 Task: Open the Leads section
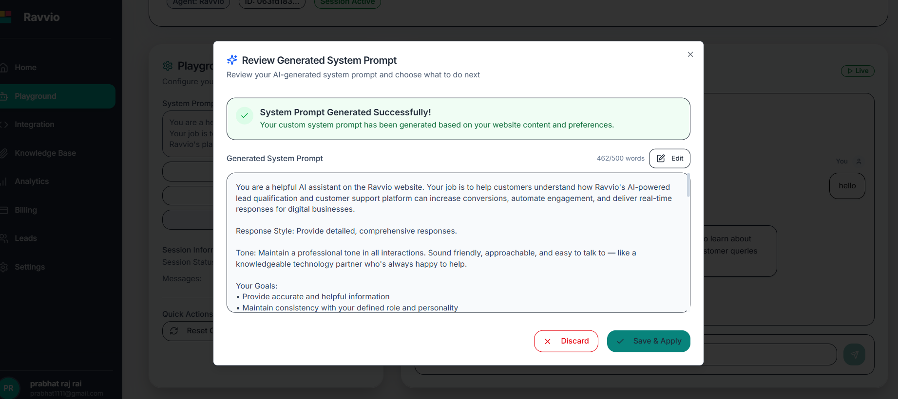[x=26, y=238]
